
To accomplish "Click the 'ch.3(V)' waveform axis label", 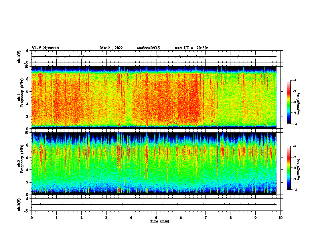I will point(19,205).
